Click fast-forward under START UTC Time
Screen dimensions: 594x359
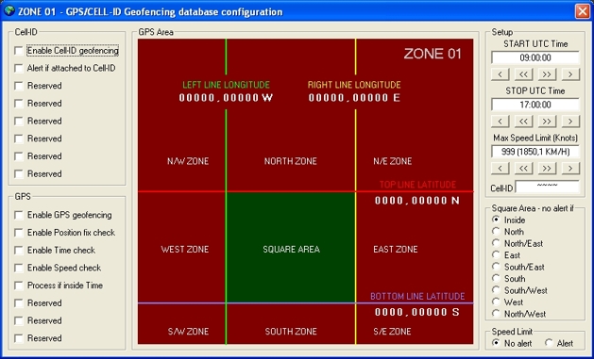coord(547,74)
